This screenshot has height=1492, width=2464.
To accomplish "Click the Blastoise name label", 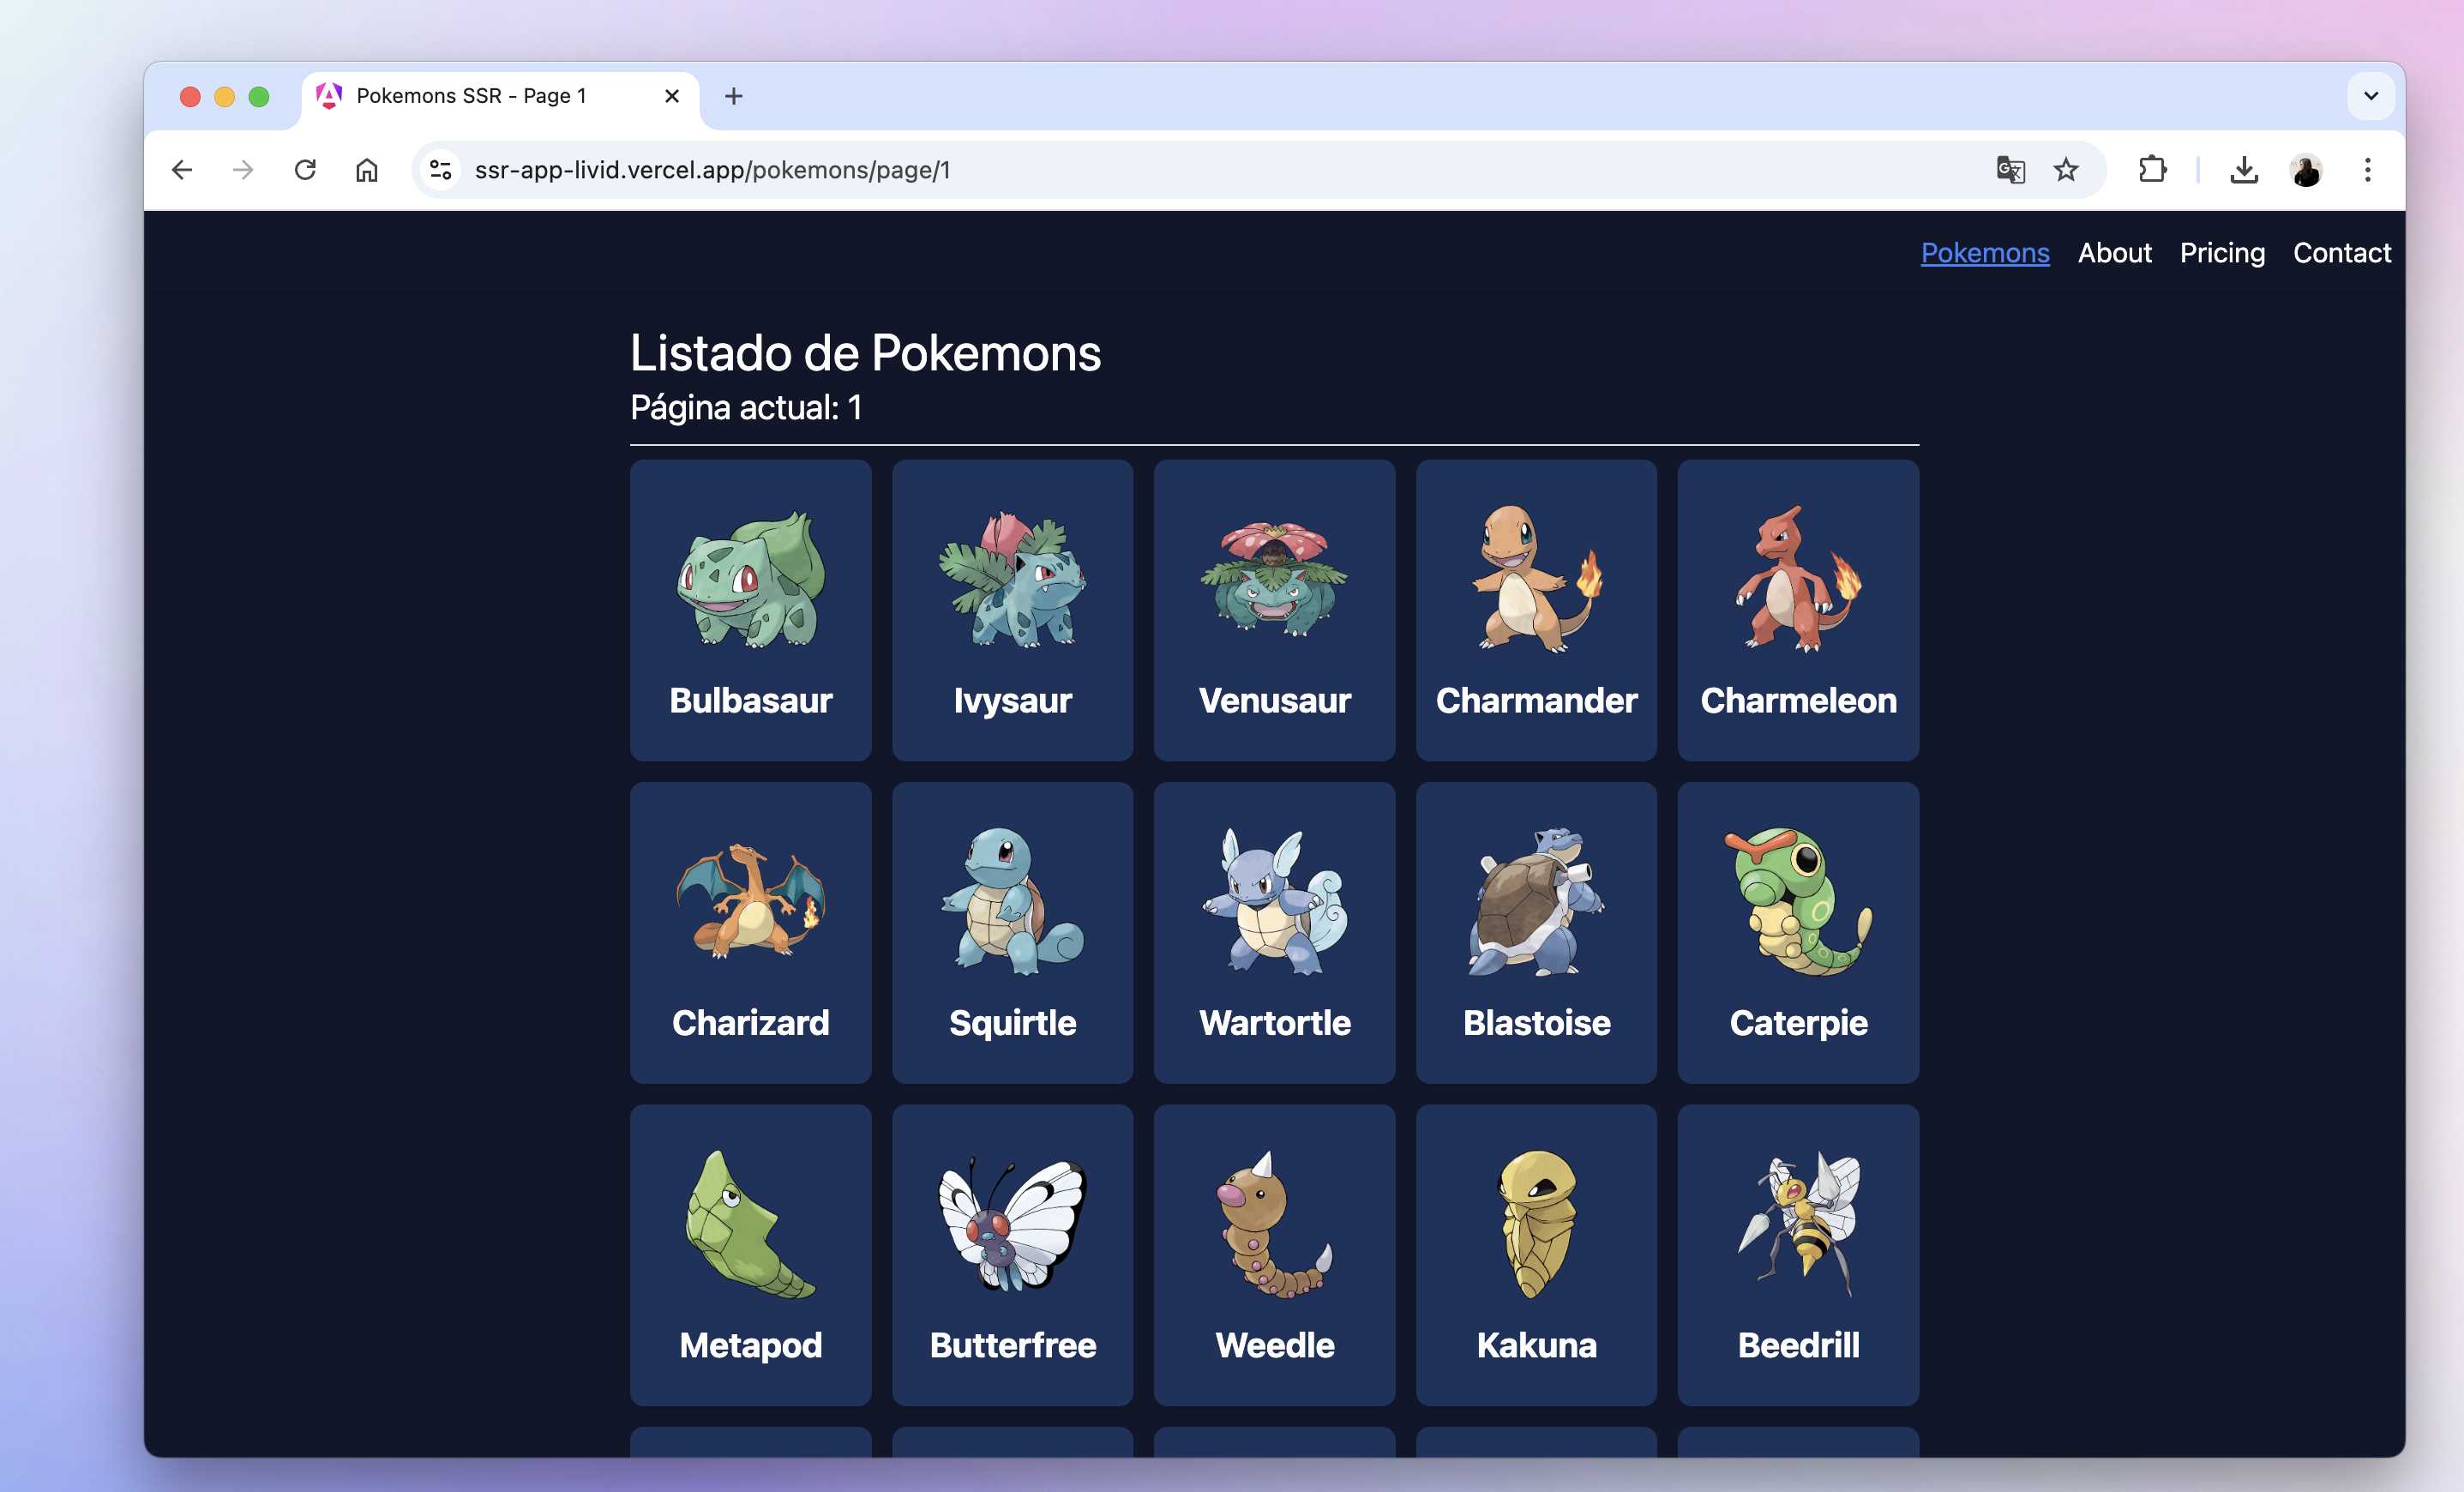I will tap(1536, 1022).
